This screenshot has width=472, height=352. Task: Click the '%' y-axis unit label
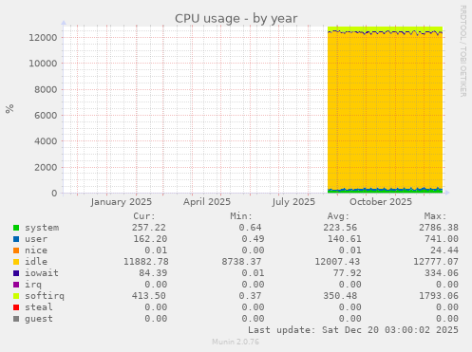coord(9,108)
